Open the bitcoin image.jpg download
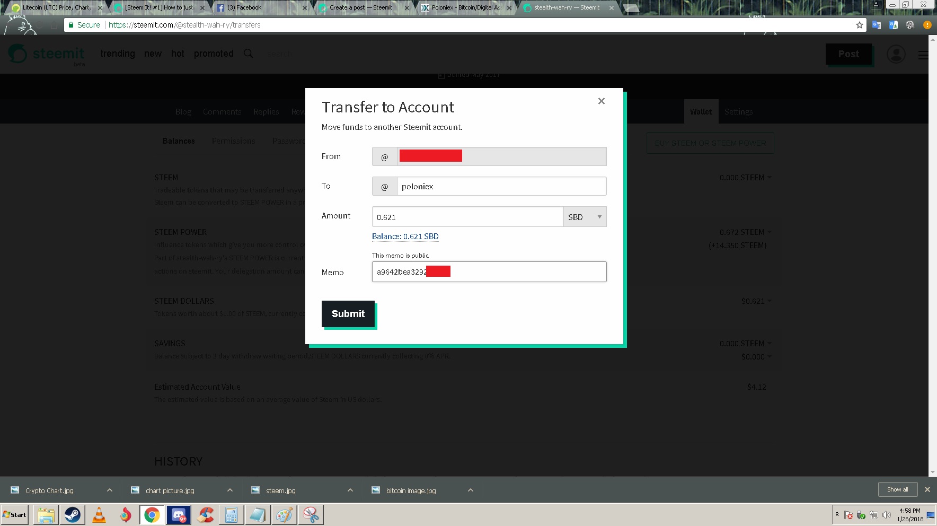 tap(411, 490)
